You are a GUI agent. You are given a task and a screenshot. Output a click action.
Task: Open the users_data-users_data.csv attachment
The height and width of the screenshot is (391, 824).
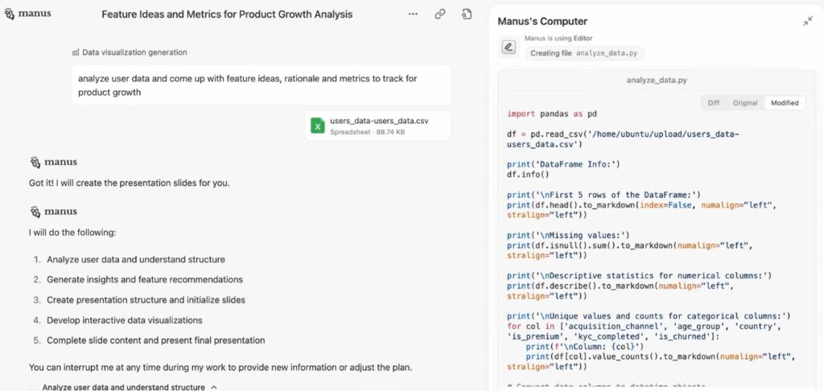click(x=378, y=126)
